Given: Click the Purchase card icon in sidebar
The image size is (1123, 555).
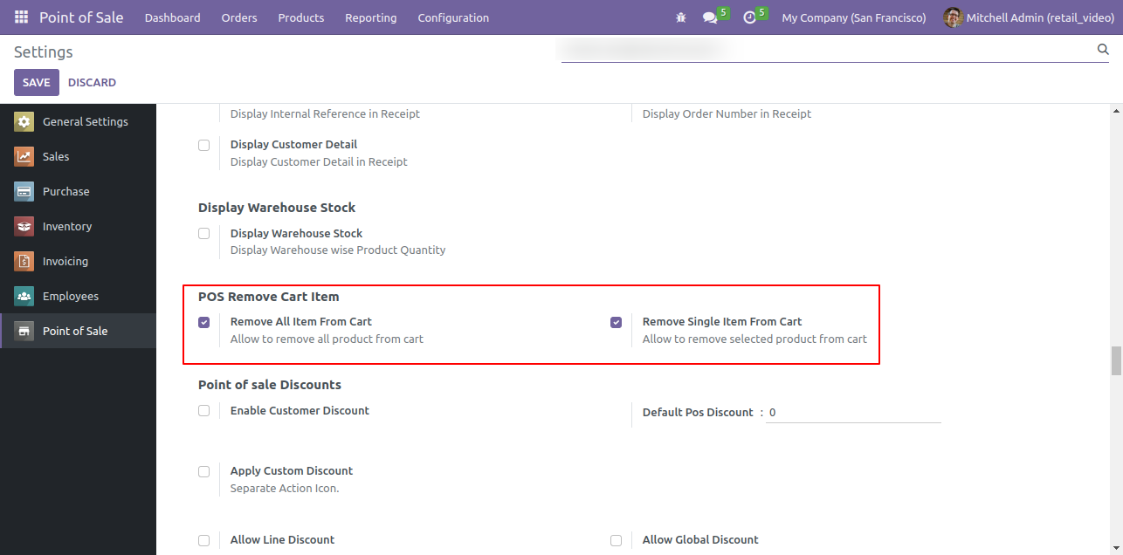Looking at the screenshot, I should point(24,192).
